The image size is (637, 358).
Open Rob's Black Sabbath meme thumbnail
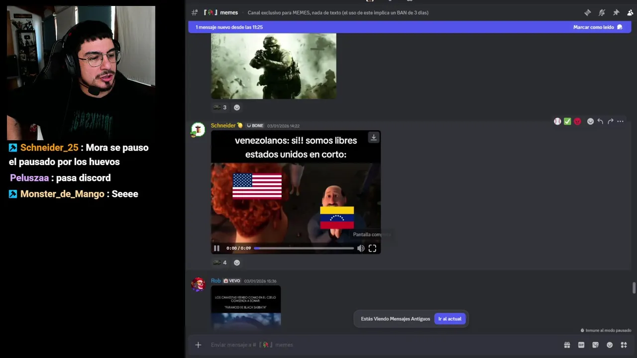tap(246, 307)
